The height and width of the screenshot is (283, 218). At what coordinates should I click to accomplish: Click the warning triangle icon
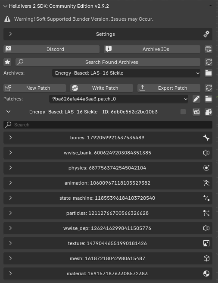(7, 19)
